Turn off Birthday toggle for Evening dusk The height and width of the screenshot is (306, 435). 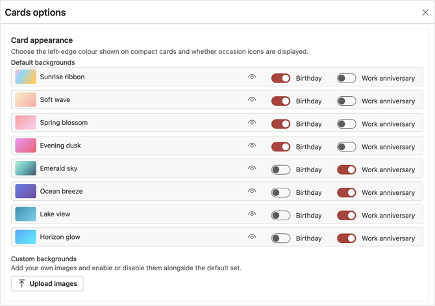coord(280,147)
